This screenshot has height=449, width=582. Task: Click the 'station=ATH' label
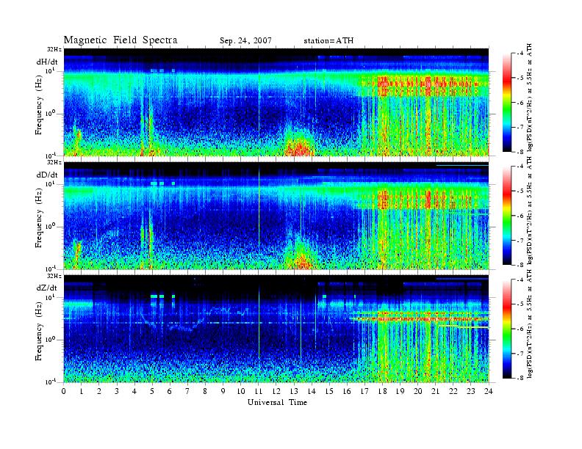pyautogui.click(x=328, y=40)
